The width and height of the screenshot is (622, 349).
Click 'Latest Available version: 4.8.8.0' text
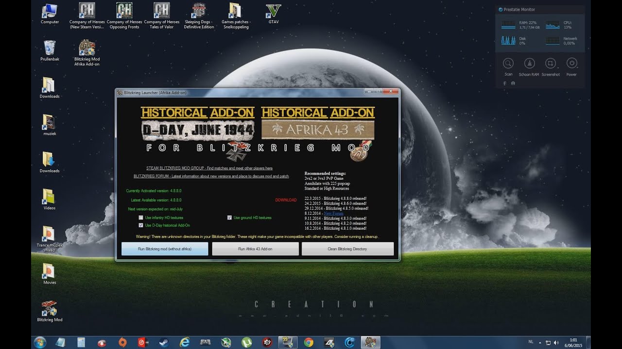point(156,200)
